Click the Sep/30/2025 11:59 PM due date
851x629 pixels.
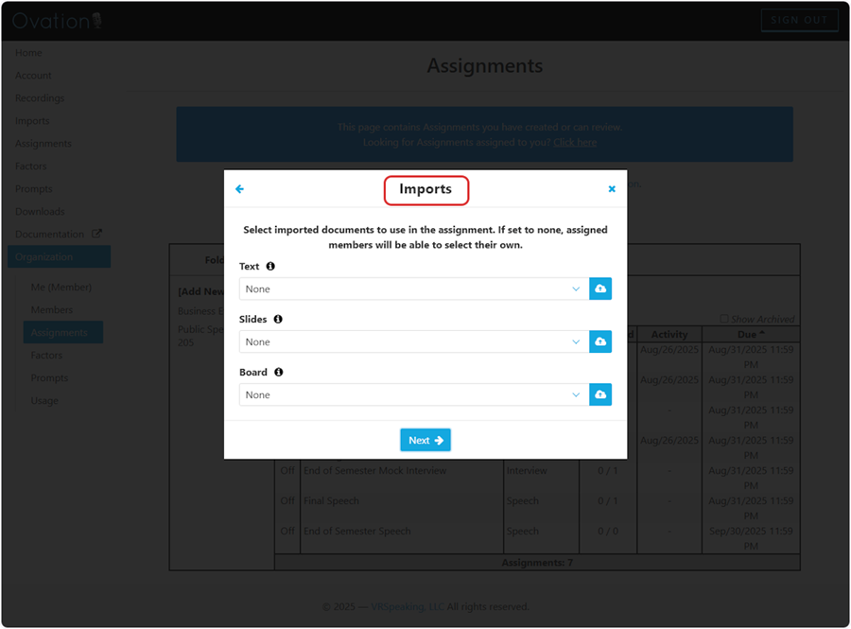point(751,538)
